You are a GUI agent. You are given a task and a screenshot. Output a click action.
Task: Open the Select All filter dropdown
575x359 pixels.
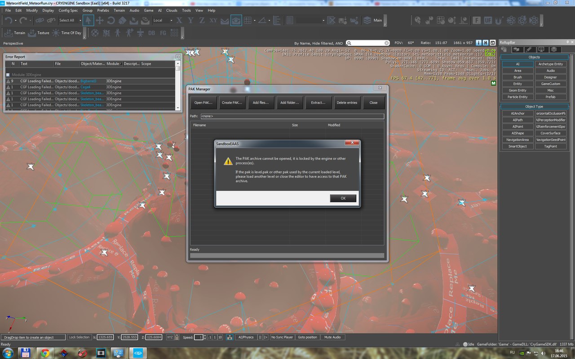(x=71, y=20)
